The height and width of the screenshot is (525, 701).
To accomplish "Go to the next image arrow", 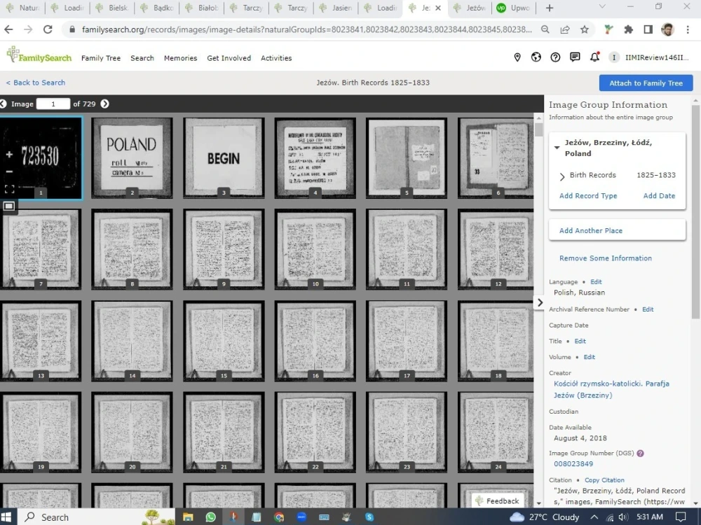I will (x=104, y=104).
